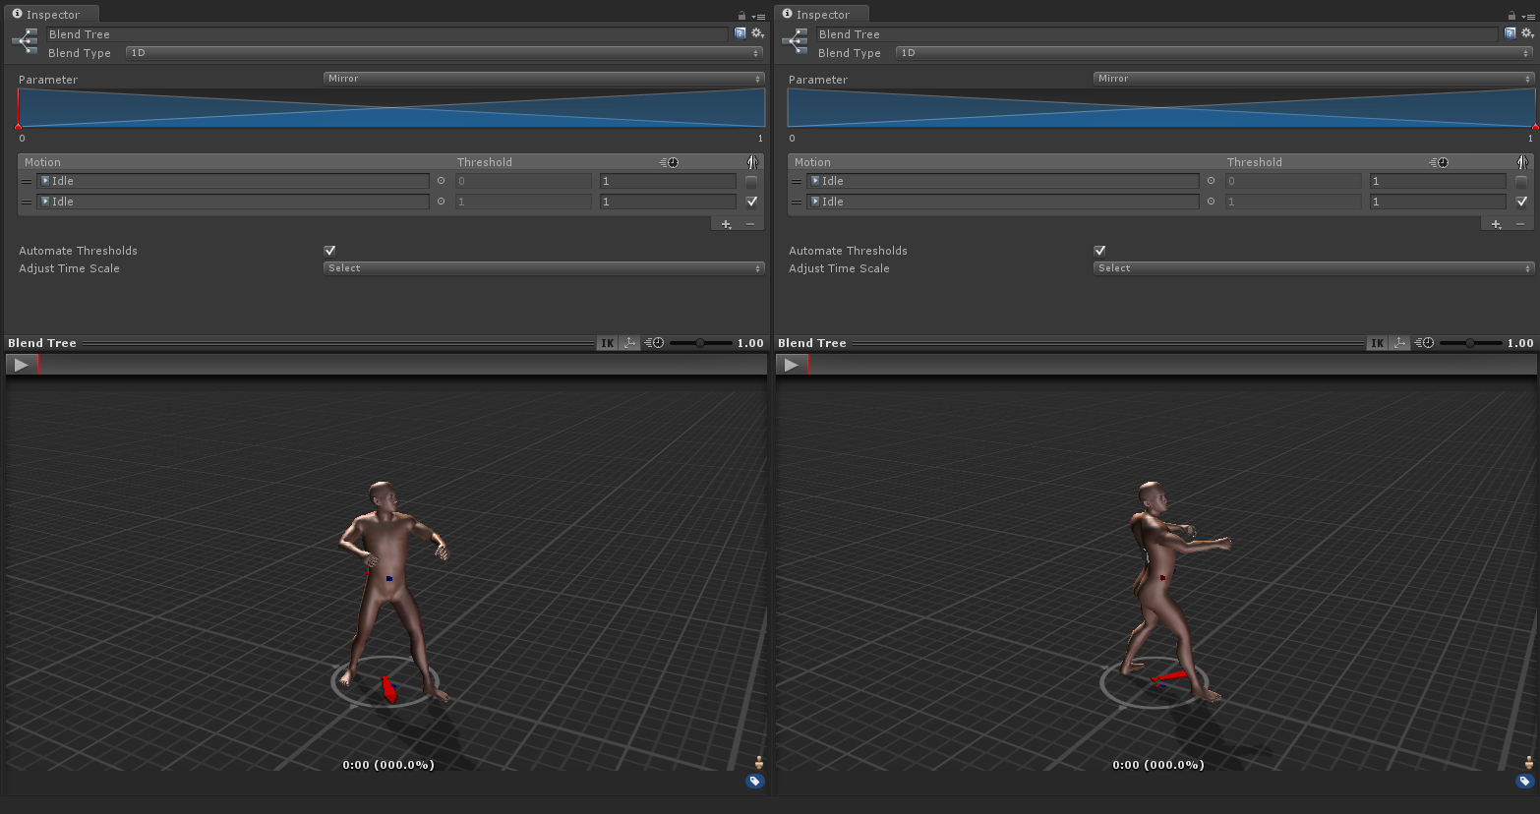
Task: Select the threshold 0 Idle motion field, left Inspector
Action: (x=233, y=181)
